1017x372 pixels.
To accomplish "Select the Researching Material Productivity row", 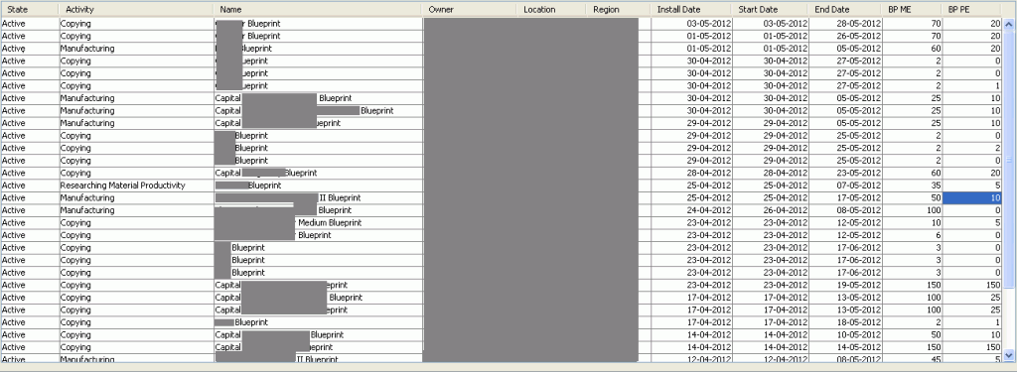I will coord(502,186).
